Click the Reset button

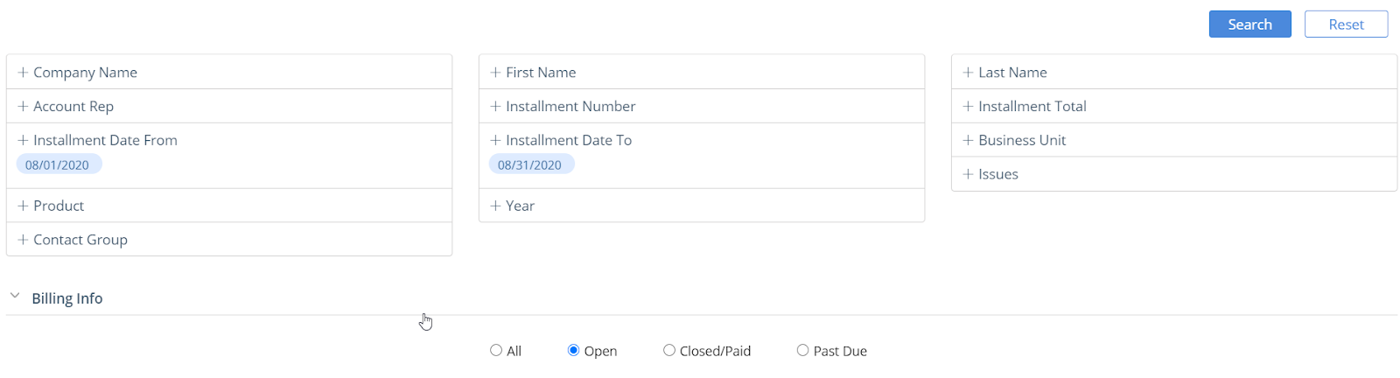1346,24
